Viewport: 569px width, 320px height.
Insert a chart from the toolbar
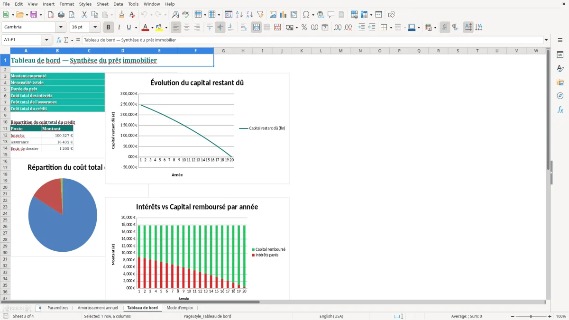click(x=284, y=15)
